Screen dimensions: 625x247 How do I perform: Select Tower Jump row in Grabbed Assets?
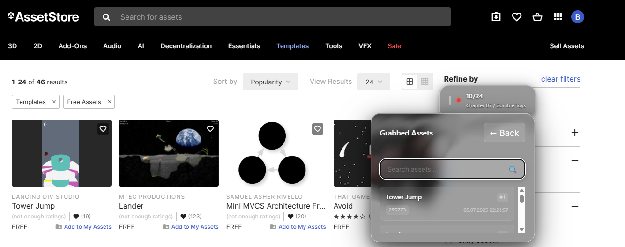pos(447,203)
